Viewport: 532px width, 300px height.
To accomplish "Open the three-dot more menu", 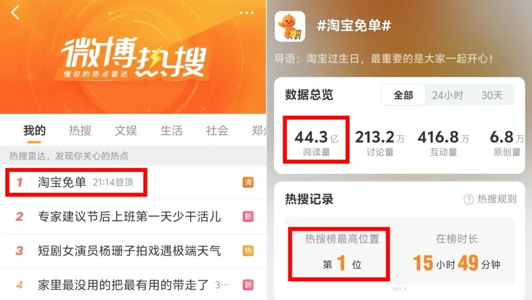I will (247, 13).
